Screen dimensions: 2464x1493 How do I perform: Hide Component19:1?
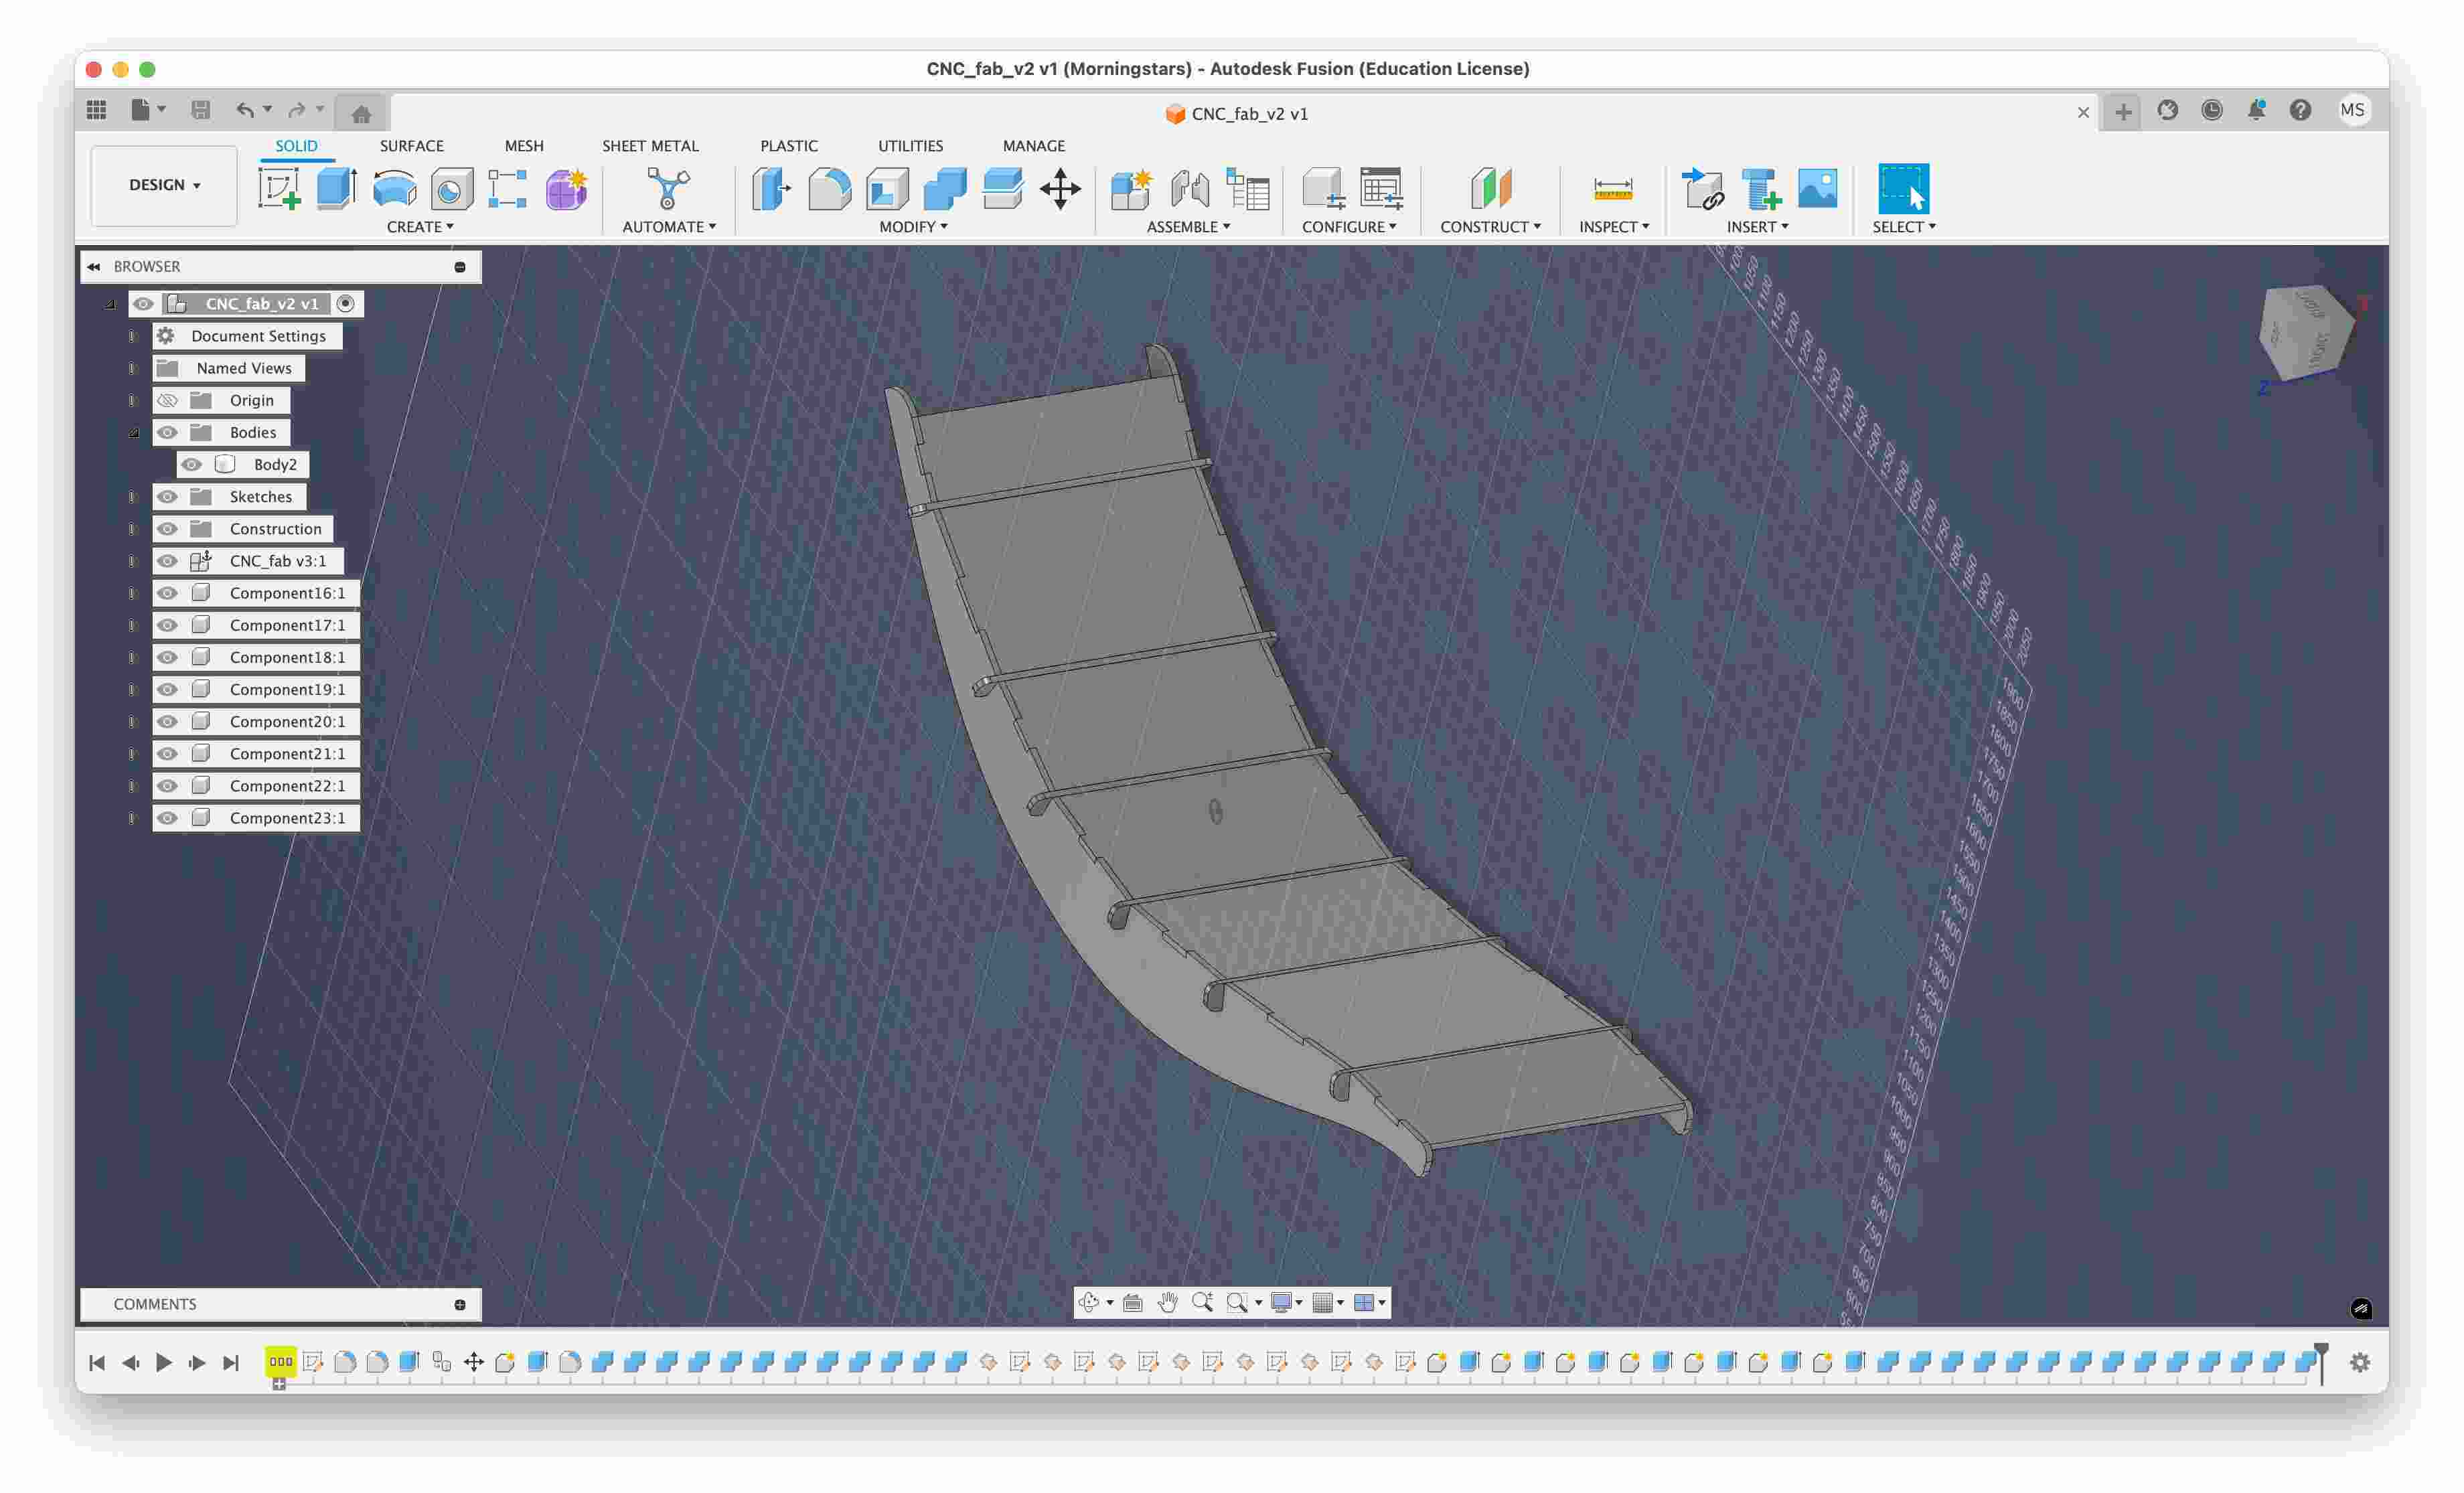click(167, 689)
